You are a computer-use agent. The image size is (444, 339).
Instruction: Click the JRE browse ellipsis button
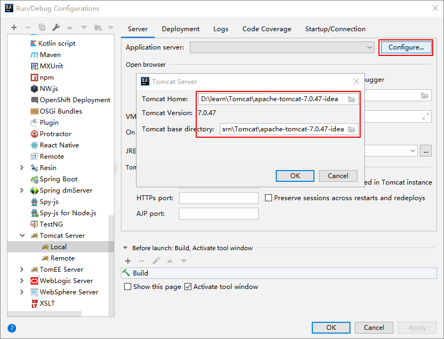pyautogui.click(x=426, y=151)
